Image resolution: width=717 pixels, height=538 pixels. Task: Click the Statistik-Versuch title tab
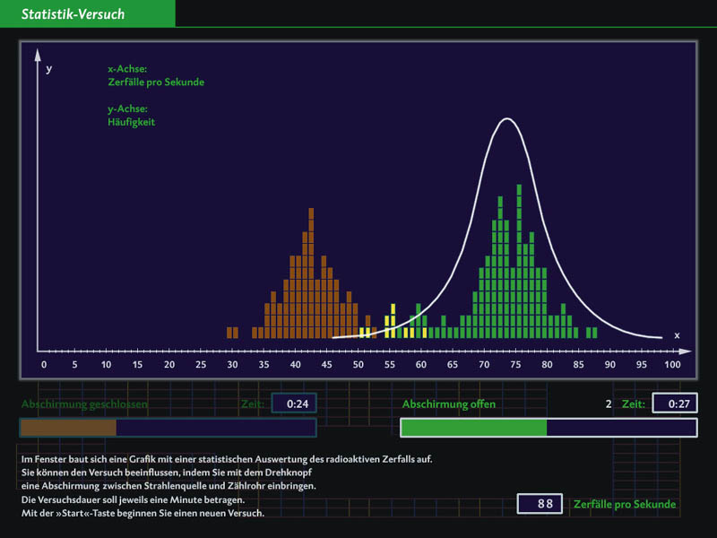point(87,13)
